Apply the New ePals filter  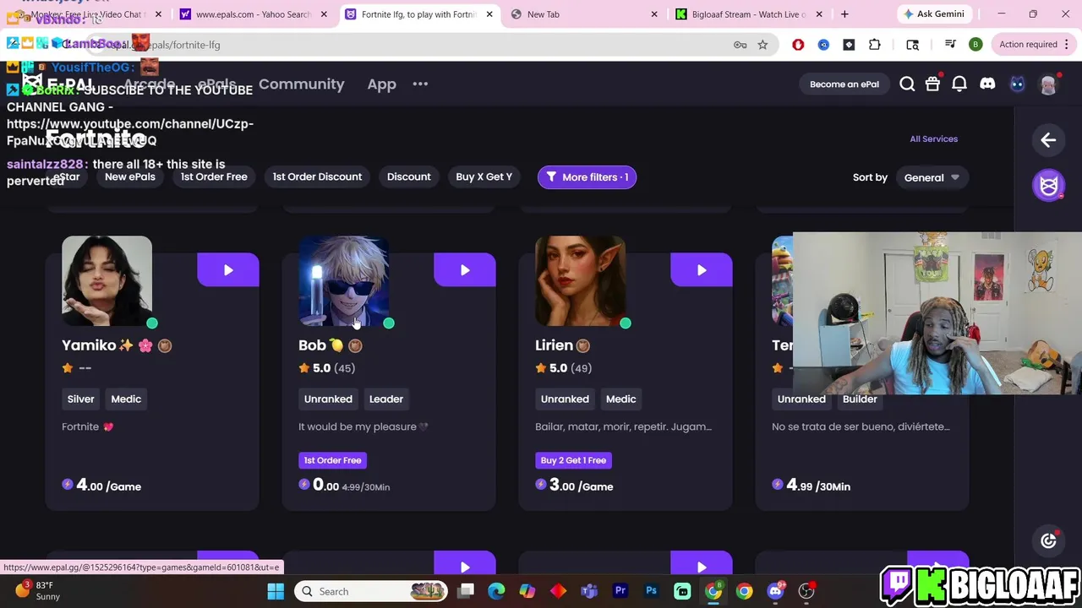[129, 176]
